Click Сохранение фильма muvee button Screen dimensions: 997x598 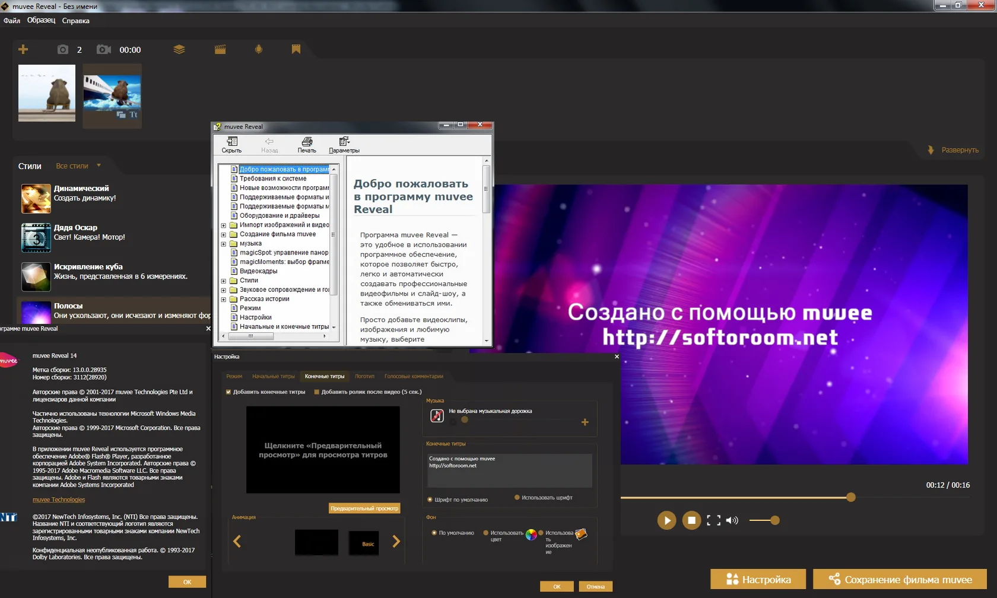(900, 580)
